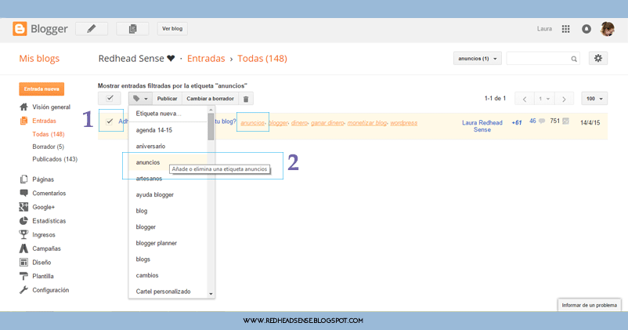Viewport: 628px width, 330px height.
Task: Click scrollbar down arrow in label menu
Action: pos(211,294)
